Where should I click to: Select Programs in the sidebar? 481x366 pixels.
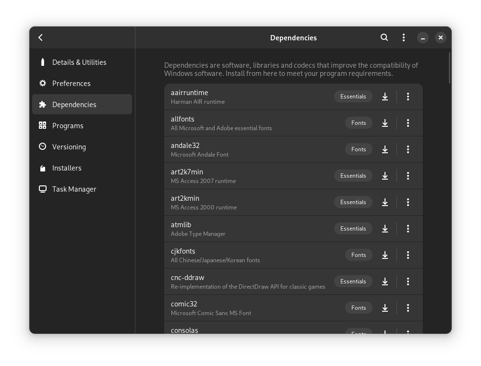coord(68,126)
